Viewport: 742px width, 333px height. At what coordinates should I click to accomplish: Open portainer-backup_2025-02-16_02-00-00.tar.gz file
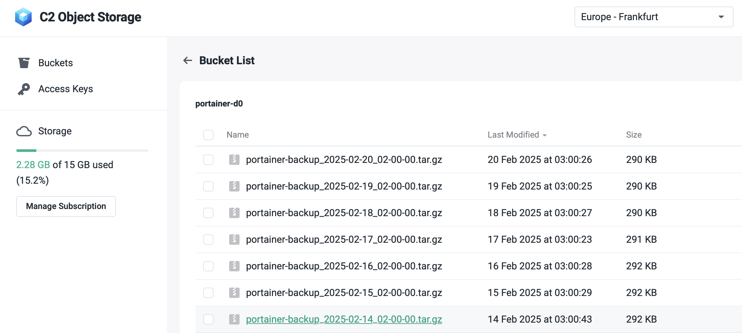click(344, 266)
